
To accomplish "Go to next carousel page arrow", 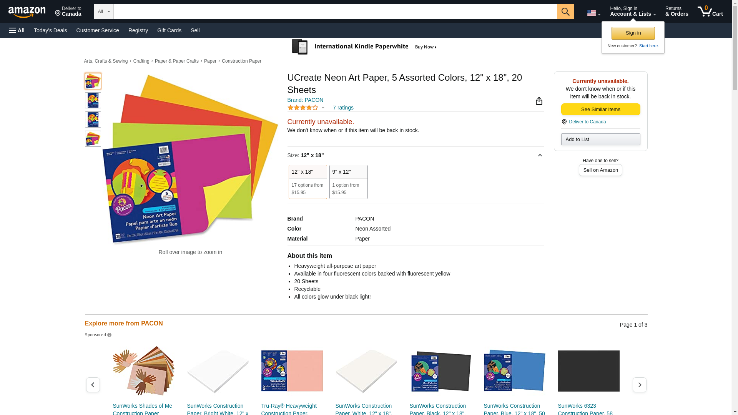I will (x=639, y=385).
